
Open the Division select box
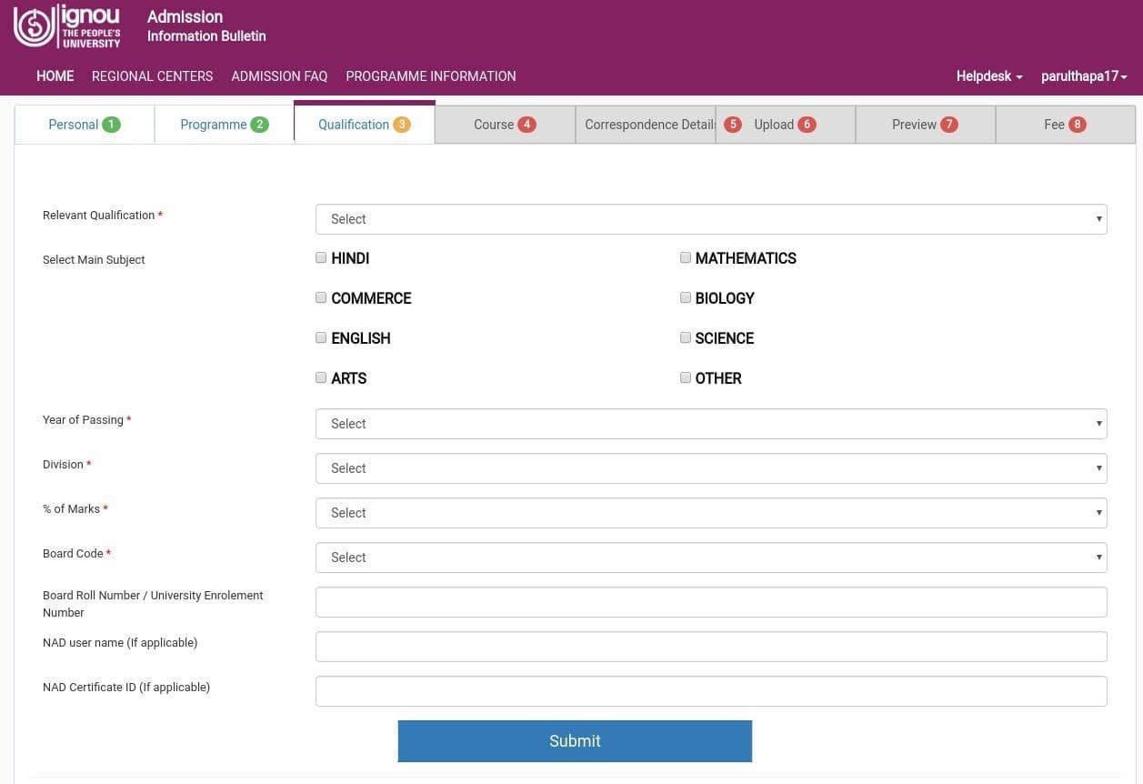[x=710, y=468]
